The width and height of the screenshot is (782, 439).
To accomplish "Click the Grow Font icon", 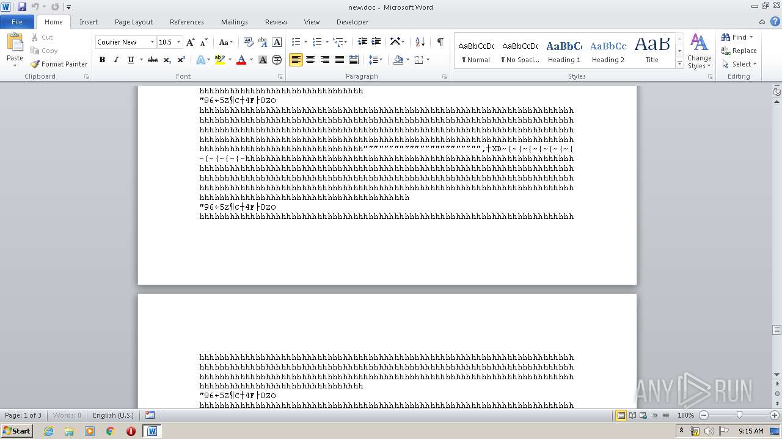I will (191, 42).
